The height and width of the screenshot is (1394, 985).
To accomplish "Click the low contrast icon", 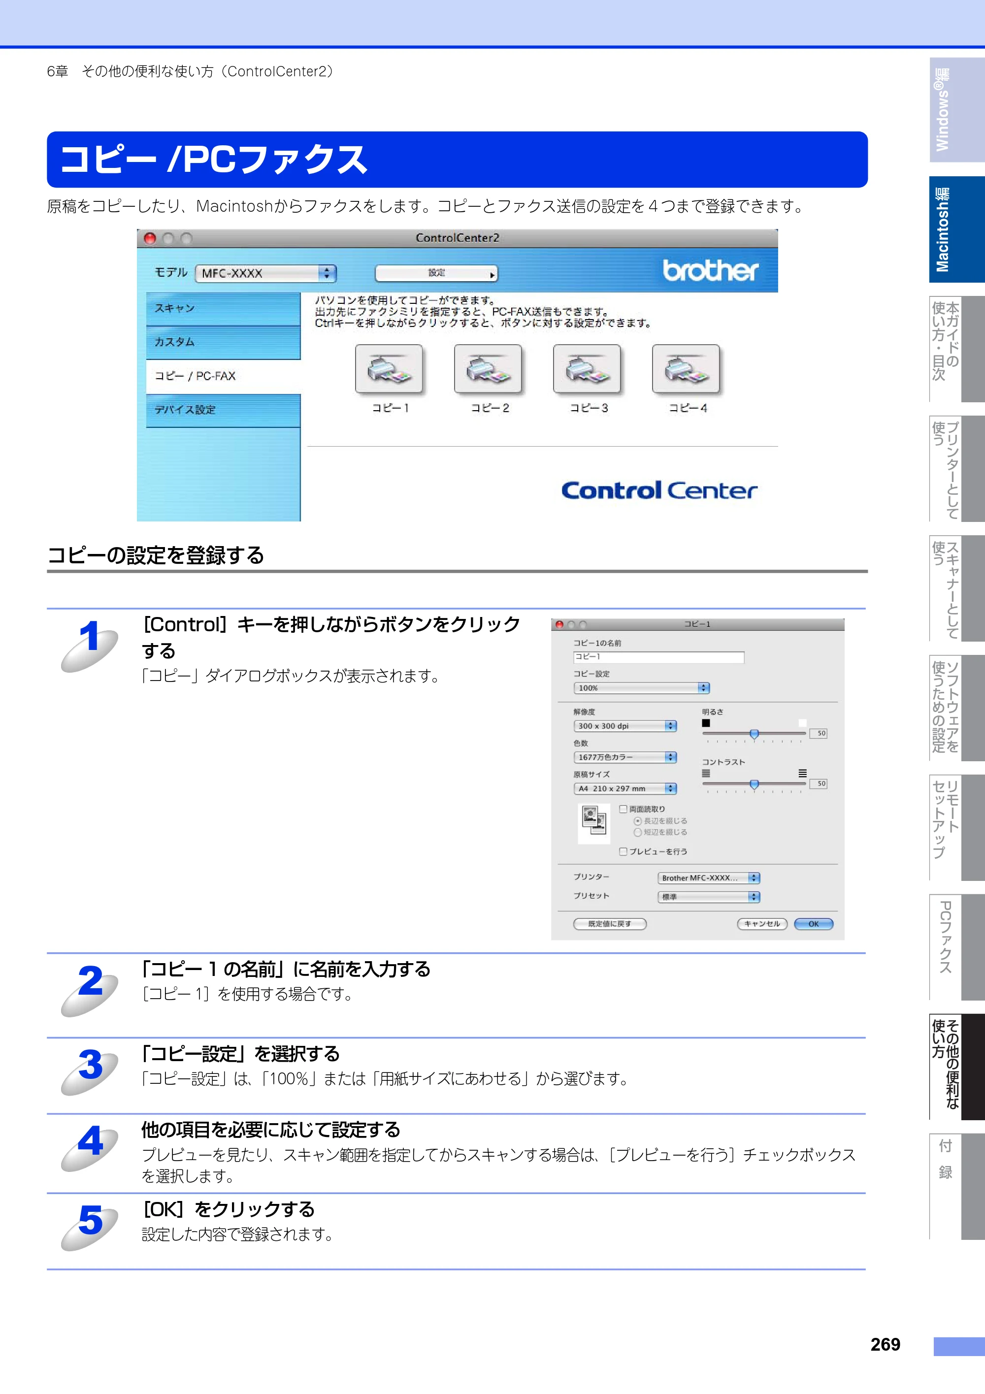I will click(x=706, y=774).
